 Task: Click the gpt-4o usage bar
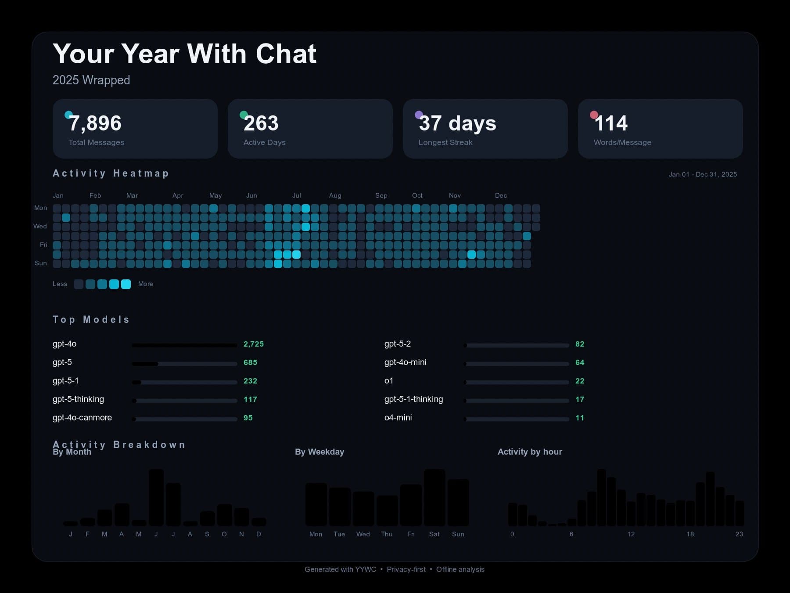tap(184, 345)
